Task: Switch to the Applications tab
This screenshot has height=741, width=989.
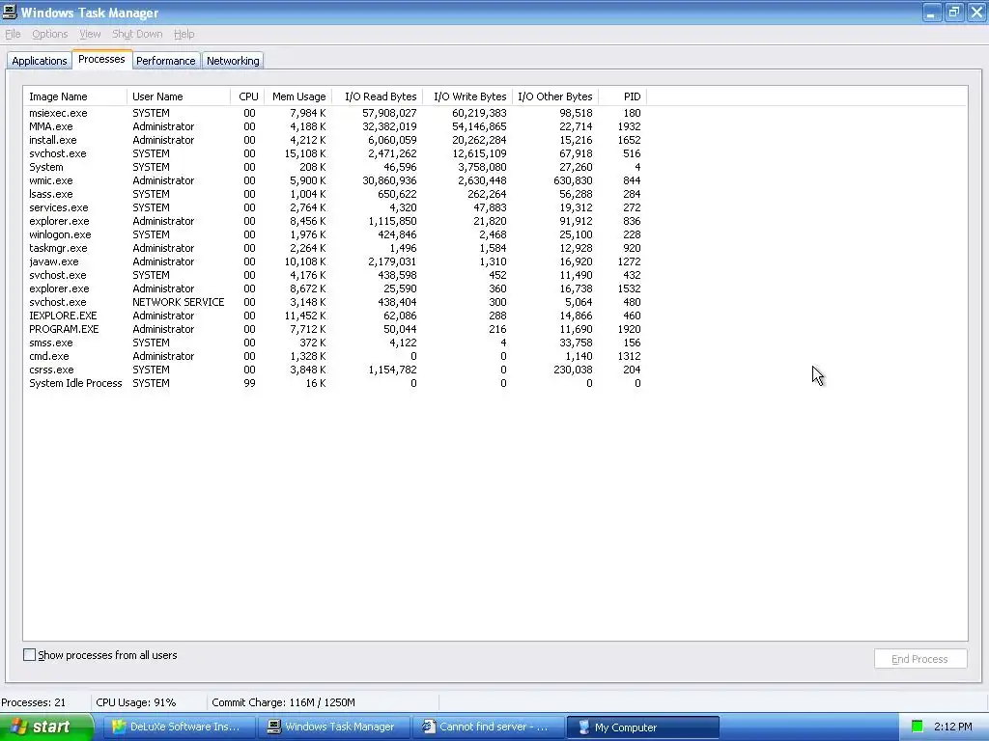Action: pyautogui.click(x=39, y=61)
